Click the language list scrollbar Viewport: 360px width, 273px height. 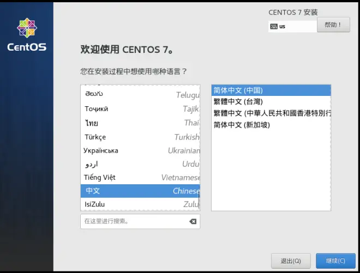point(199,200)
